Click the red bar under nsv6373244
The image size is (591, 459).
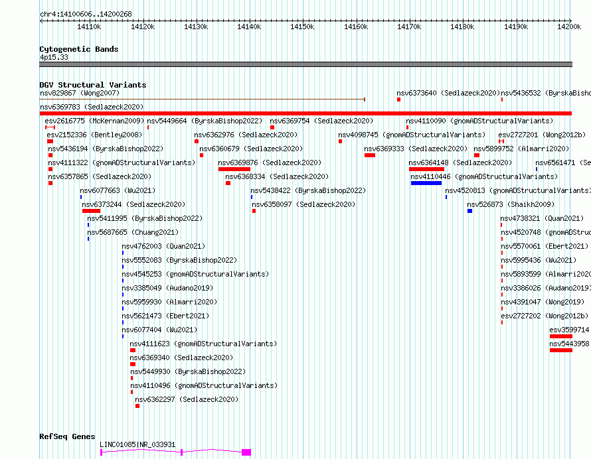pyautogui.click(x=91, y=211)
